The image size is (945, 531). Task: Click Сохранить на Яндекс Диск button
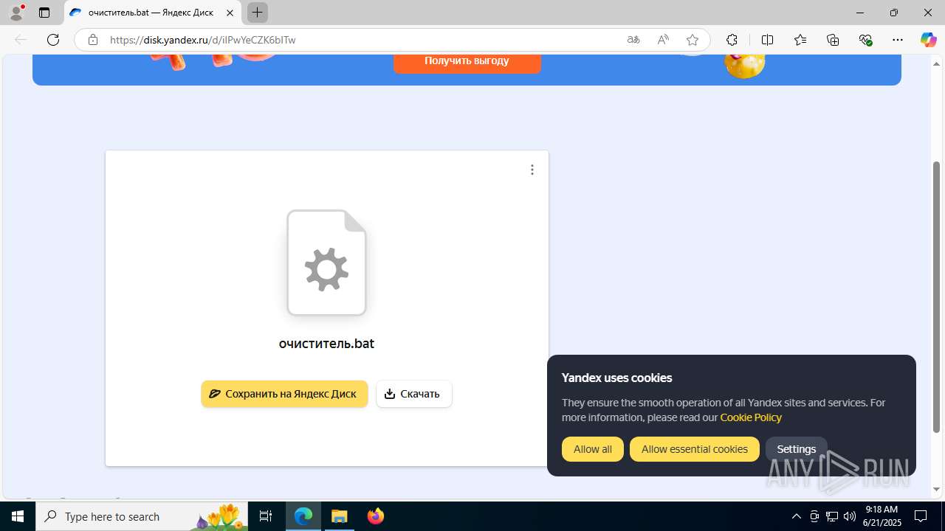coord(284,394)
